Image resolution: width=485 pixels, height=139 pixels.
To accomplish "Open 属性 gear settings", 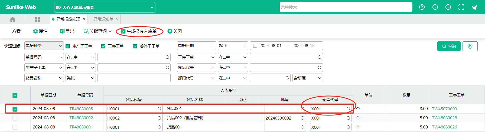I will coord(40,31).
